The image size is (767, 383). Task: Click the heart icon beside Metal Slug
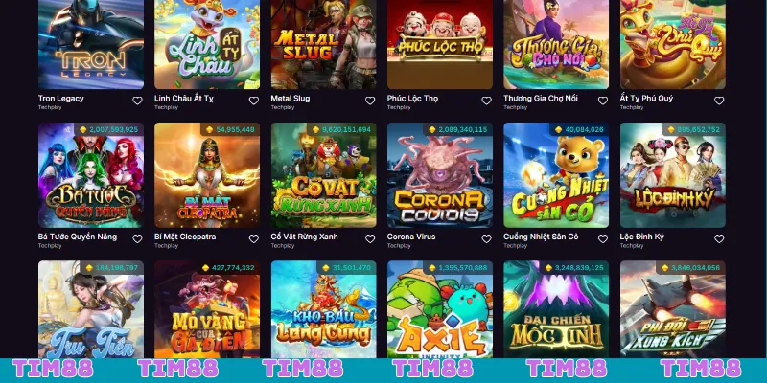(370, 101)
